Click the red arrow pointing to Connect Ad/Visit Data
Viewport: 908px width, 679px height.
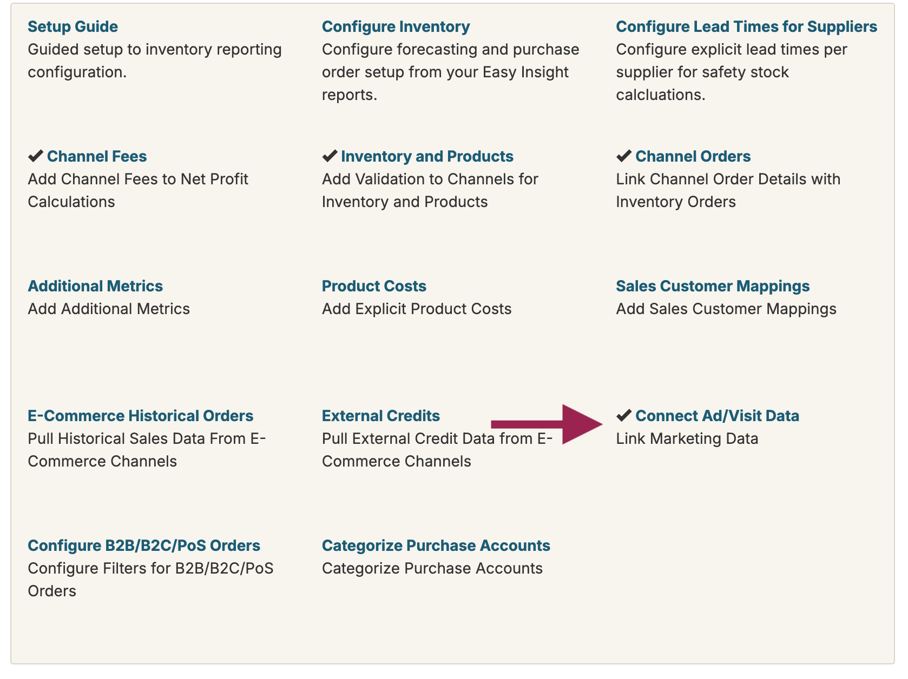[x=547, y=424]
